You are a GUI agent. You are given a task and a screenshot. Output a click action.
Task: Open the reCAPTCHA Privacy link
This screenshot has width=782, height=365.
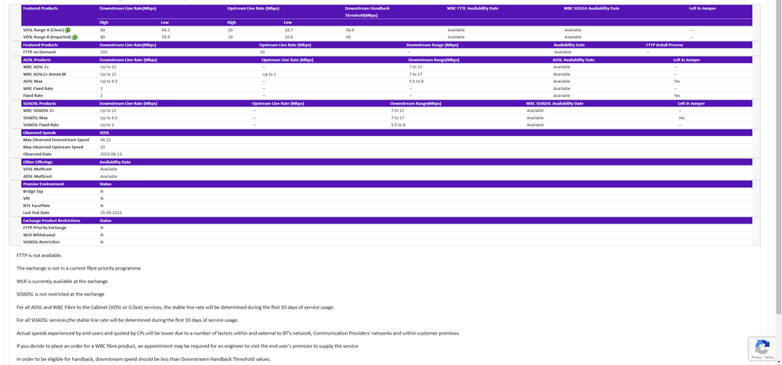(x=756, y=356)
